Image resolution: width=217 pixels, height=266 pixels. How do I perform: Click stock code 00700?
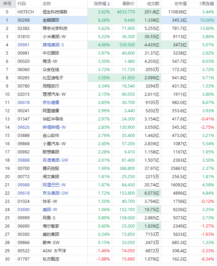tap(23, 169)
